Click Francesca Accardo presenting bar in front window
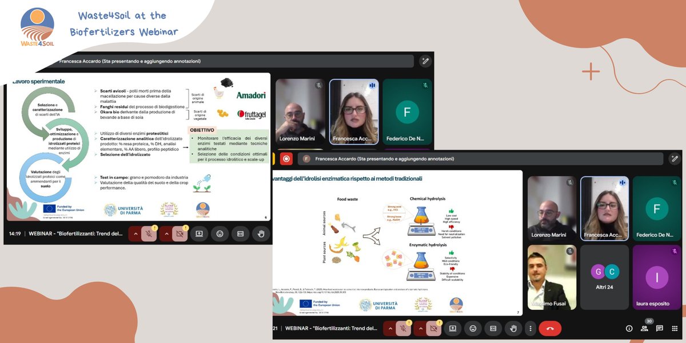 click(x=479, y=158)
